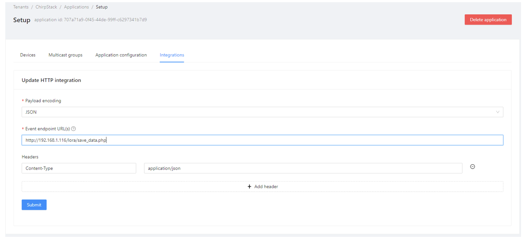
Task: Go to Applications breadcrumb link
Action: tap(76, 7)
